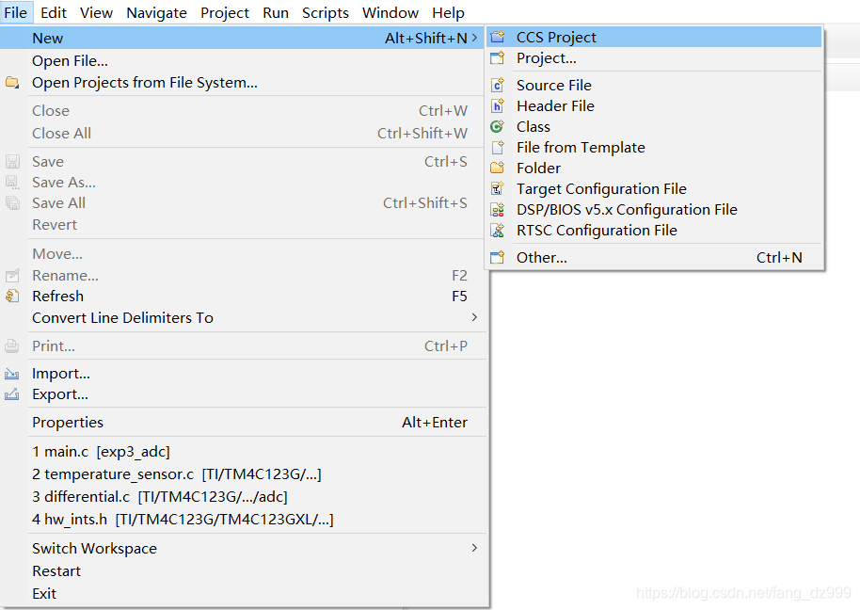This screenshot has width=860, height=610.
Task: Click the greyed Save As icon
Action: click(x=12, y=182)
